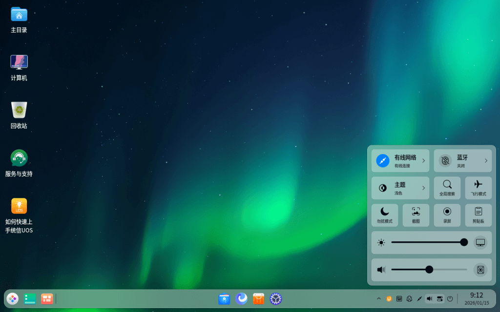Open display settings monitor icon beside brightness
500x312 pixels.
[x=480, y=243]
